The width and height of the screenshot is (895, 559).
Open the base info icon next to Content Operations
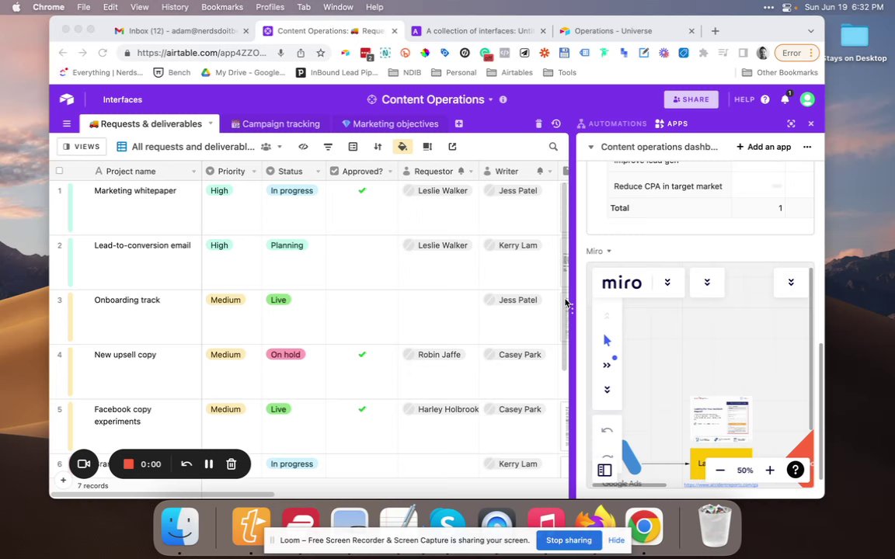(503, 99)
